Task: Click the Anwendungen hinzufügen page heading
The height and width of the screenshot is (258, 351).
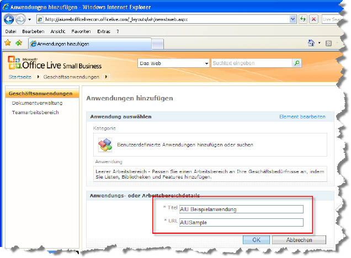Action: tap(130, 98)
